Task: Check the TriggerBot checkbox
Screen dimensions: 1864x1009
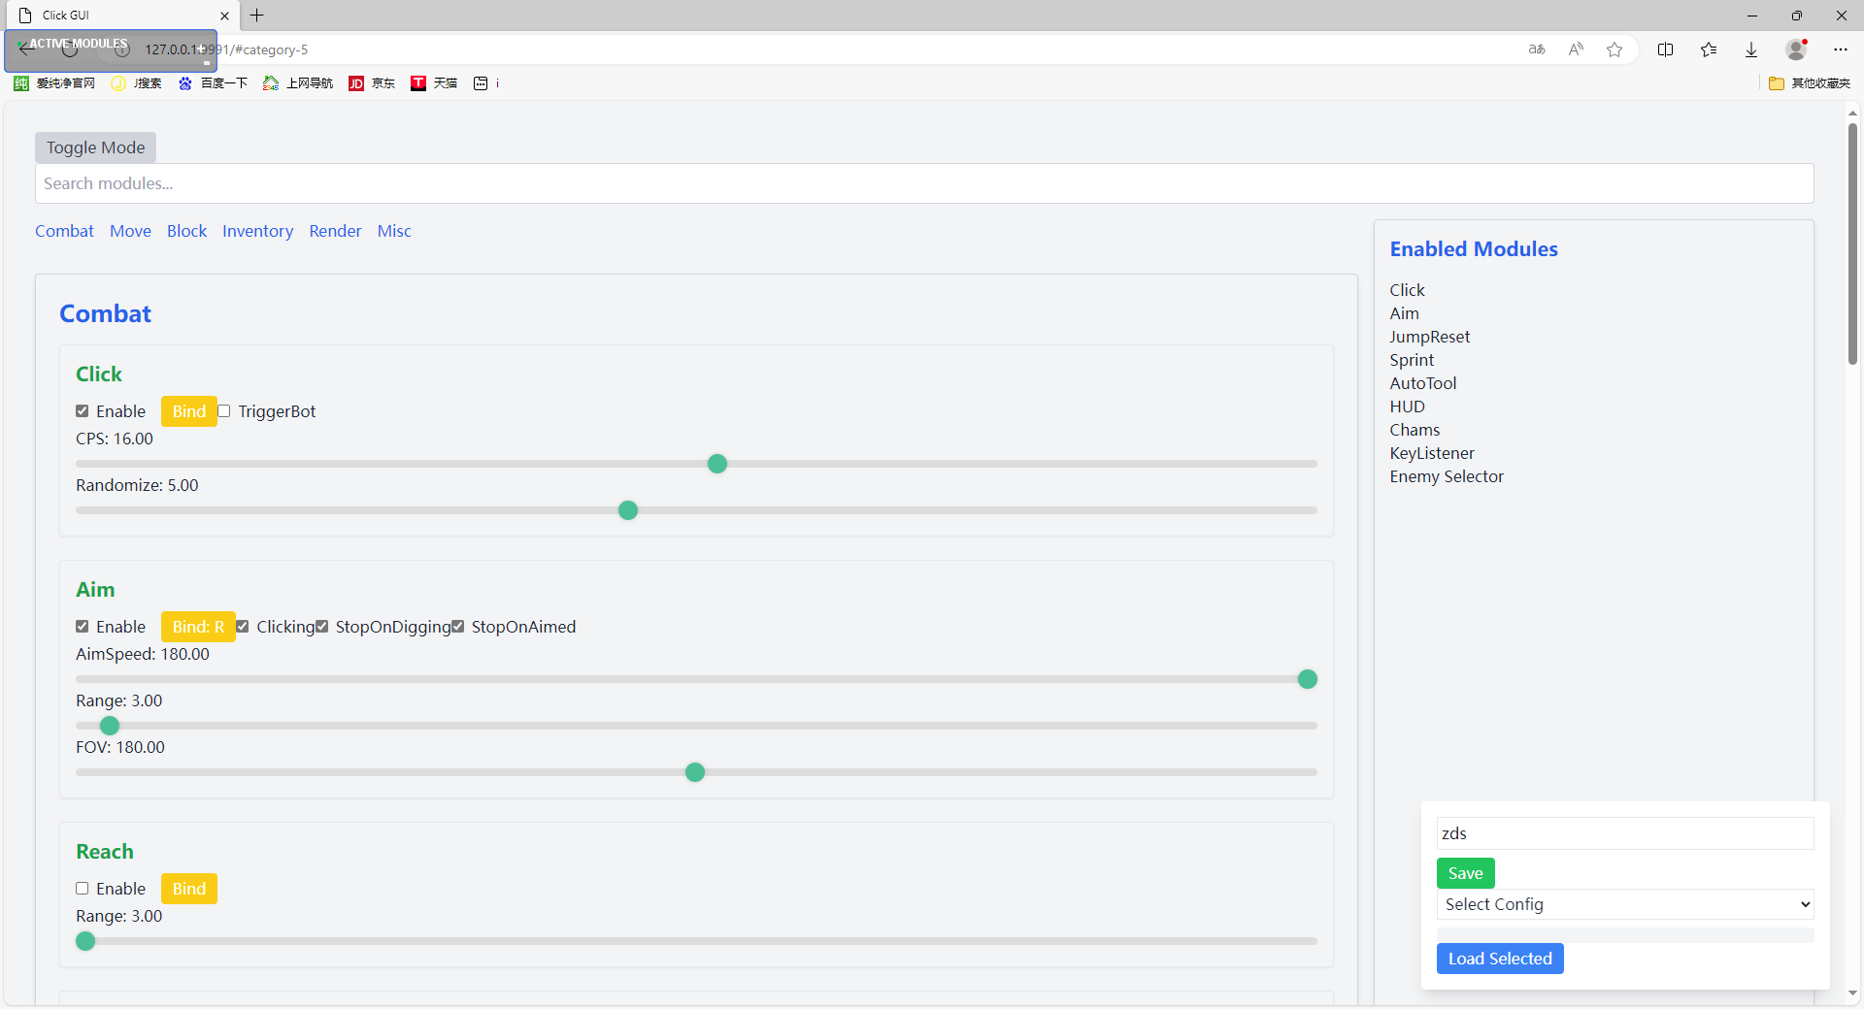Action: 224,411
